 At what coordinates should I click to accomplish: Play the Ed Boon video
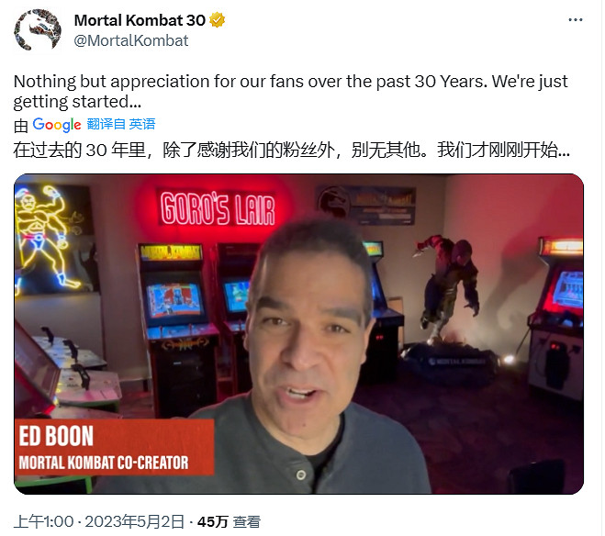(298, 334)
